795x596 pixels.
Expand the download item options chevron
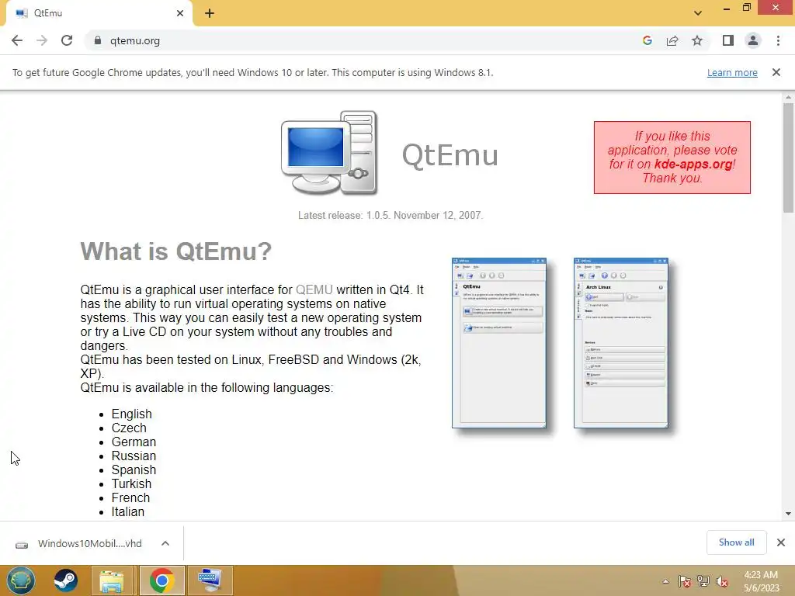[165, 543]
